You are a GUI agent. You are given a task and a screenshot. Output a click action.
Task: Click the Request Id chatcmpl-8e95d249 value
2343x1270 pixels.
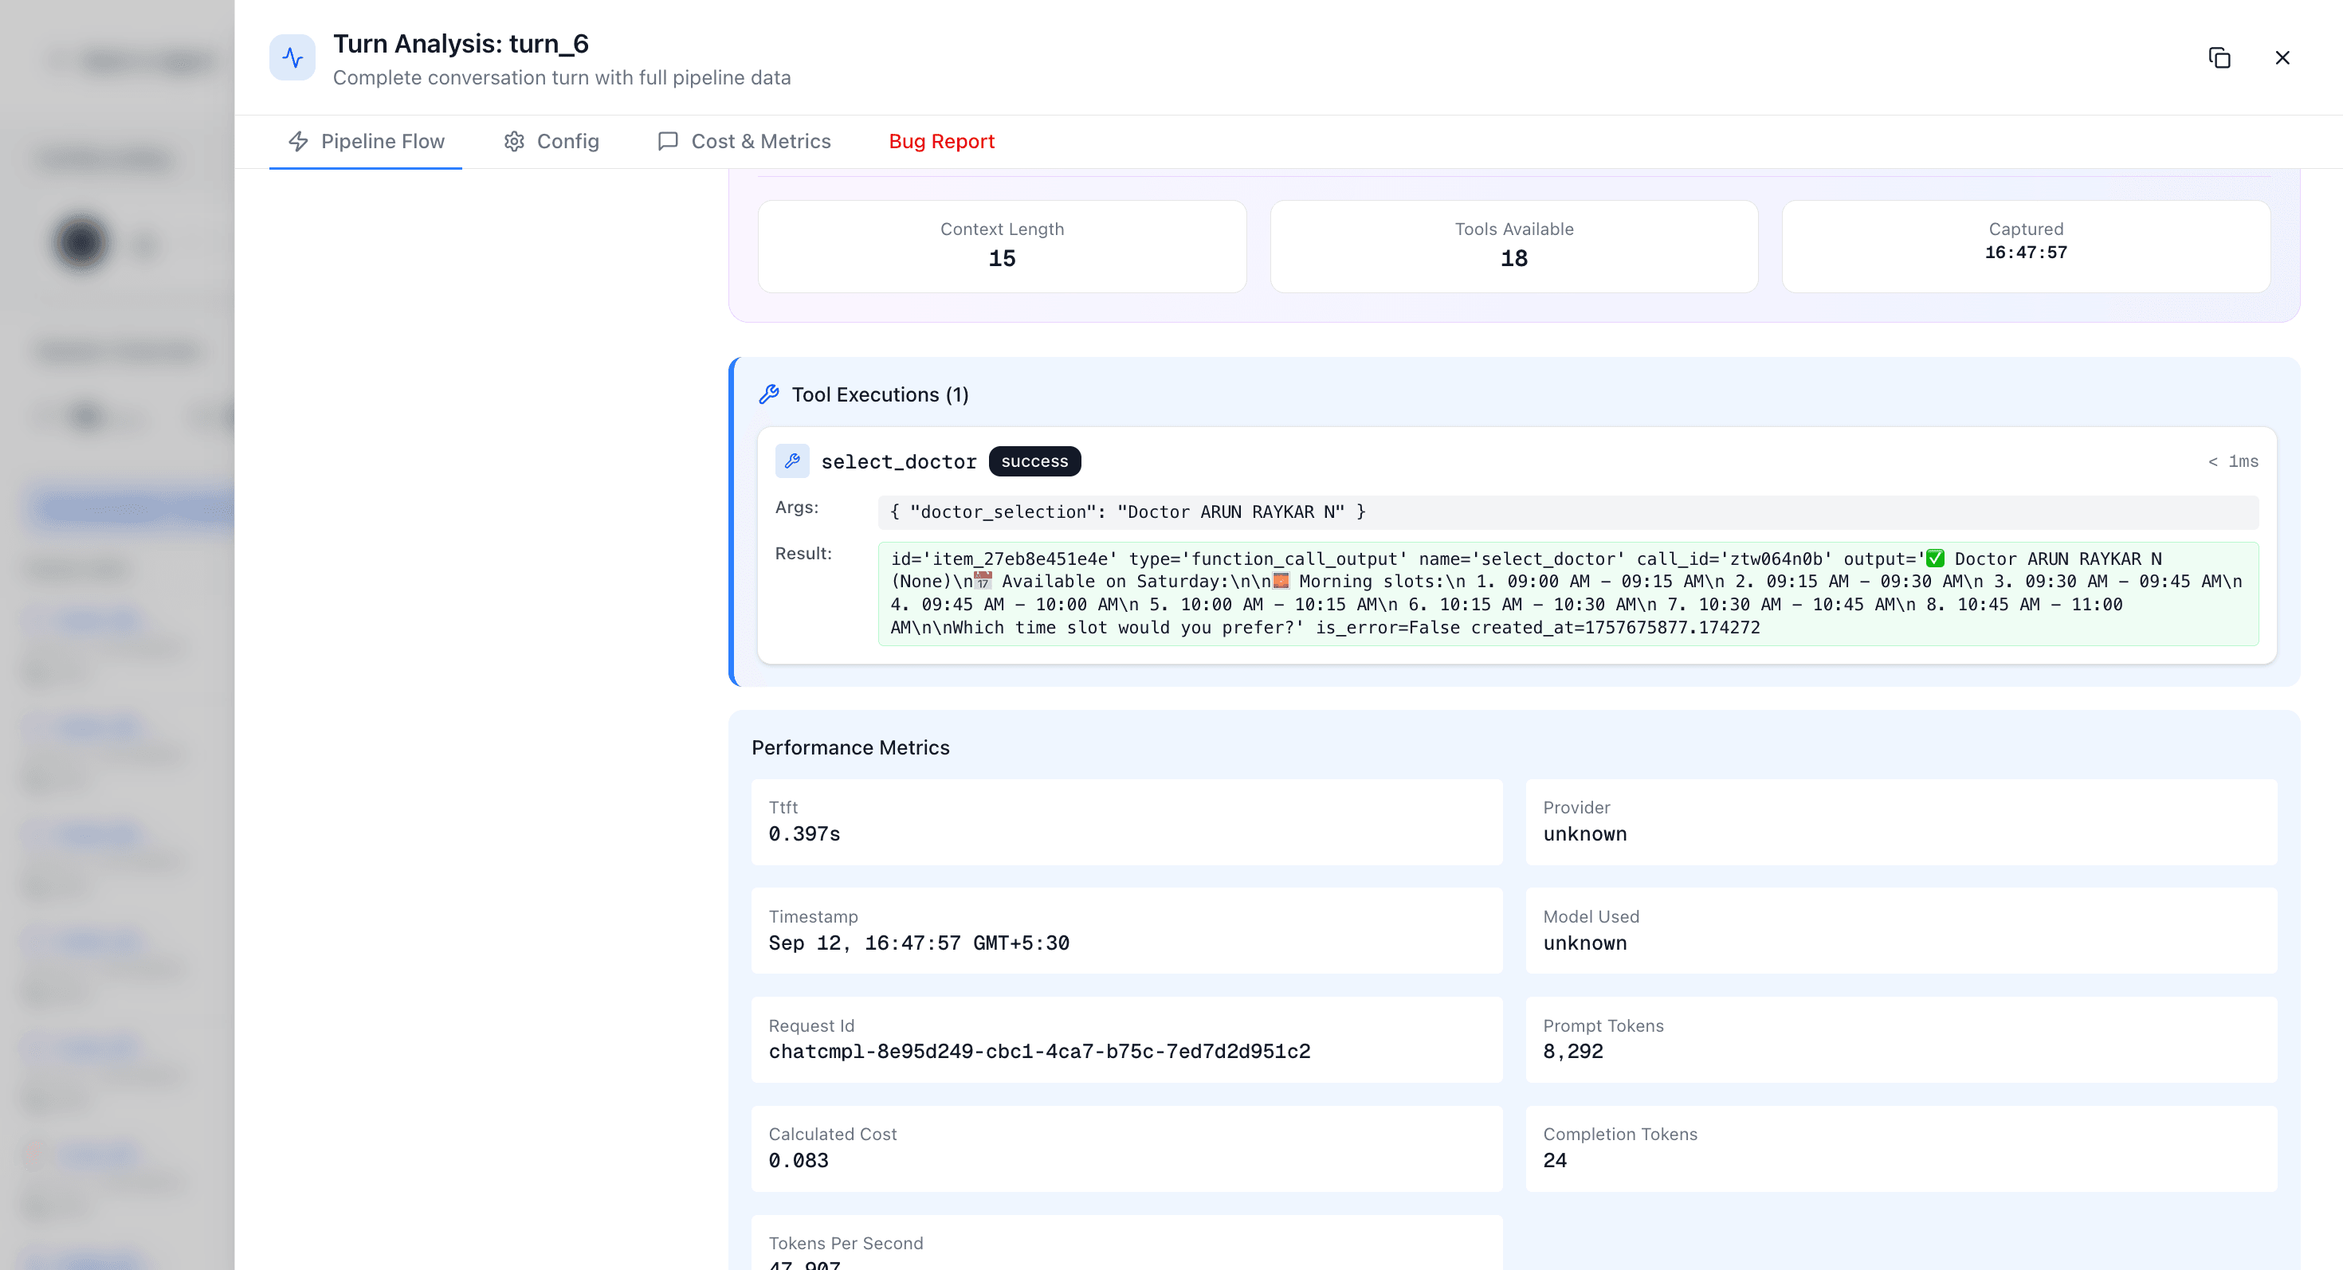pos(1040,1051)
